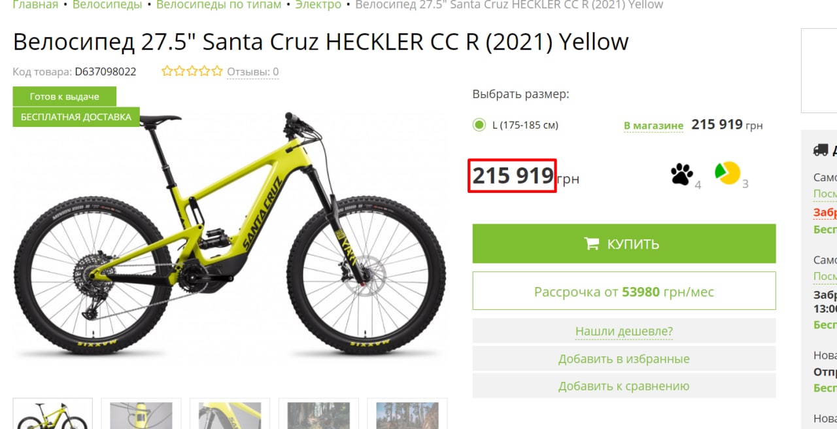Open the Отзывы: 0 reviews link
Viewport: 837px width, 429px height.
coord(253,72)
